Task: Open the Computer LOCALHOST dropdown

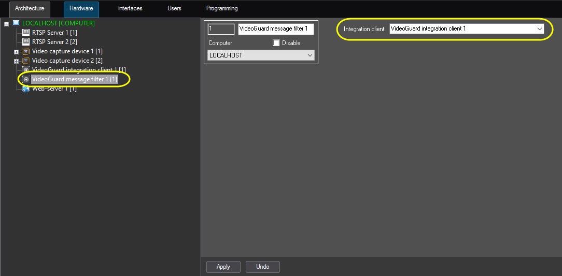Action: coord(261,55)
